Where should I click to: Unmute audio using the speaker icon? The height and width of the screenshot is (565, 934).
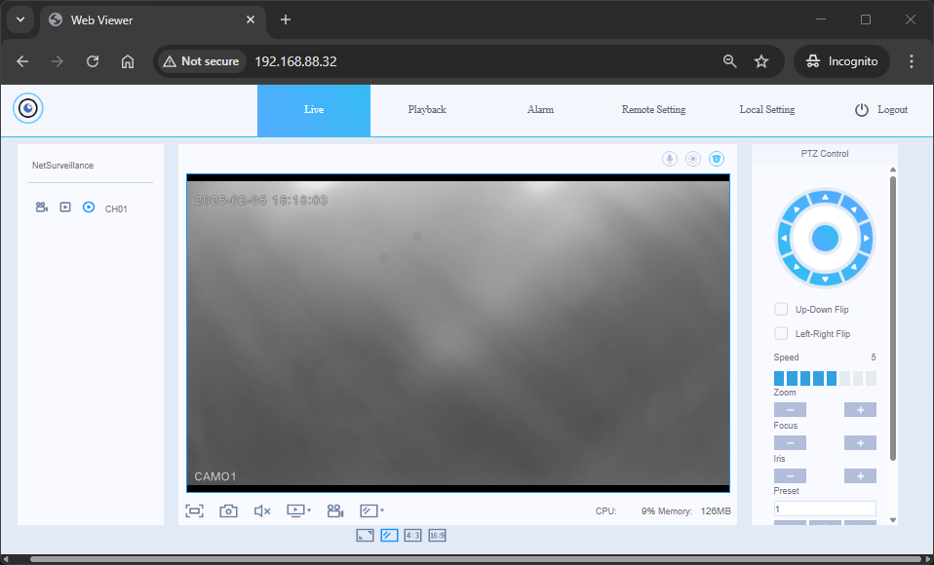[x=261, y=510]
